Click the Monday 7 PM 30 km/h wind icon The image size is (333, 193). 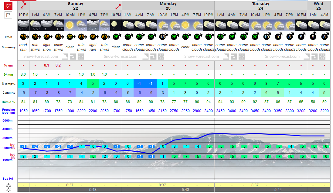point(198,36)
